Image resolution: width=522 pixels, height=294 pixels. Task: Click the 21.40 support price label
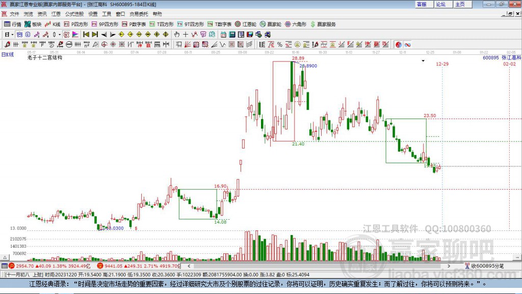298,144
